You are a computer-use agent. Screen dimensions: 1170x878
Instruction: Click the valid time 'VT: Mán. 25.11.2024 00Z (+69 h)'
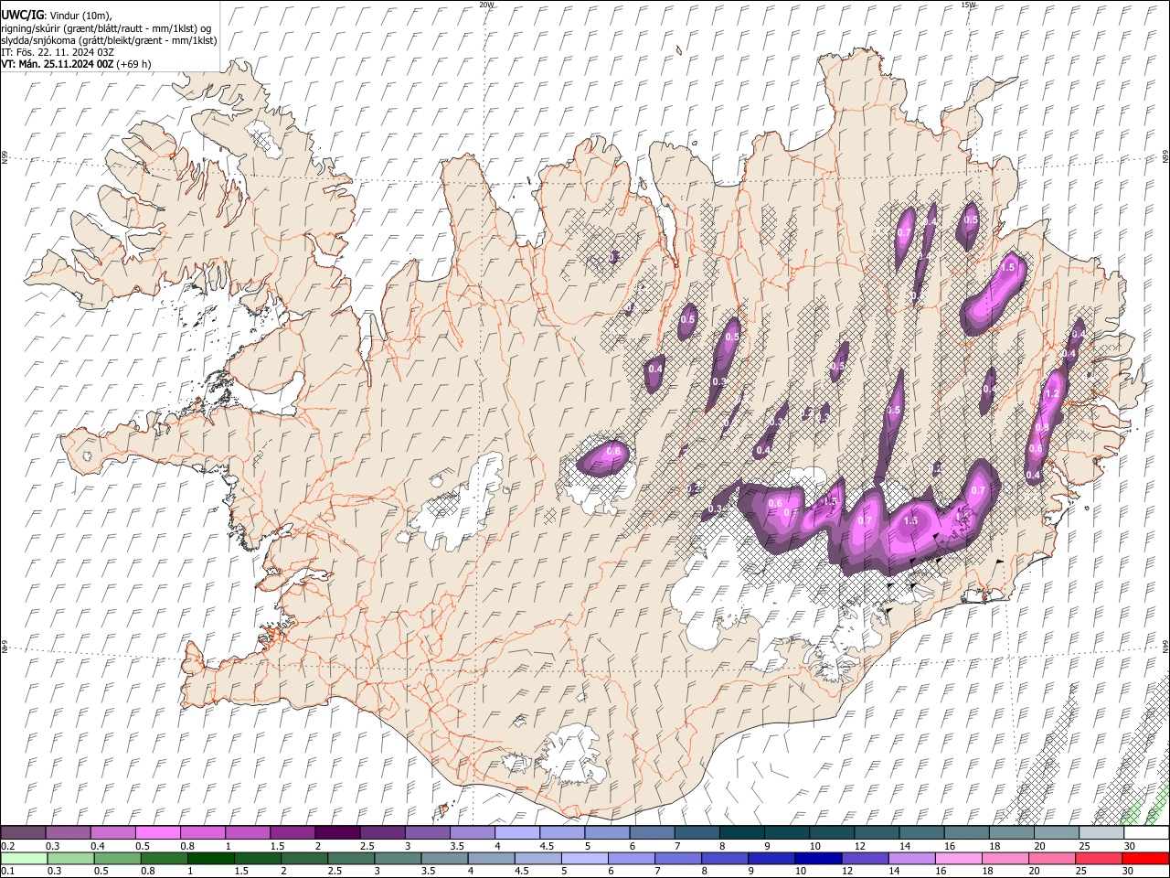tap(76, 64)
